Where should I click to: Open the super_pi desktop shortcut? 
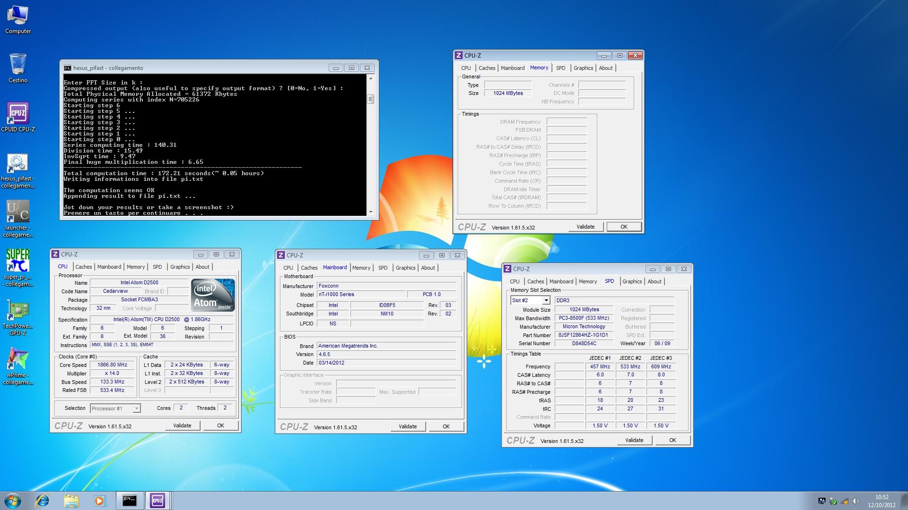tap(18, 267)
